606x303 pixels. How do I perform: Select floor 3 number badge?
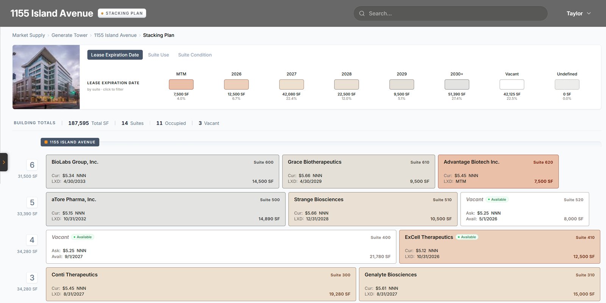[x=32, y=278]
